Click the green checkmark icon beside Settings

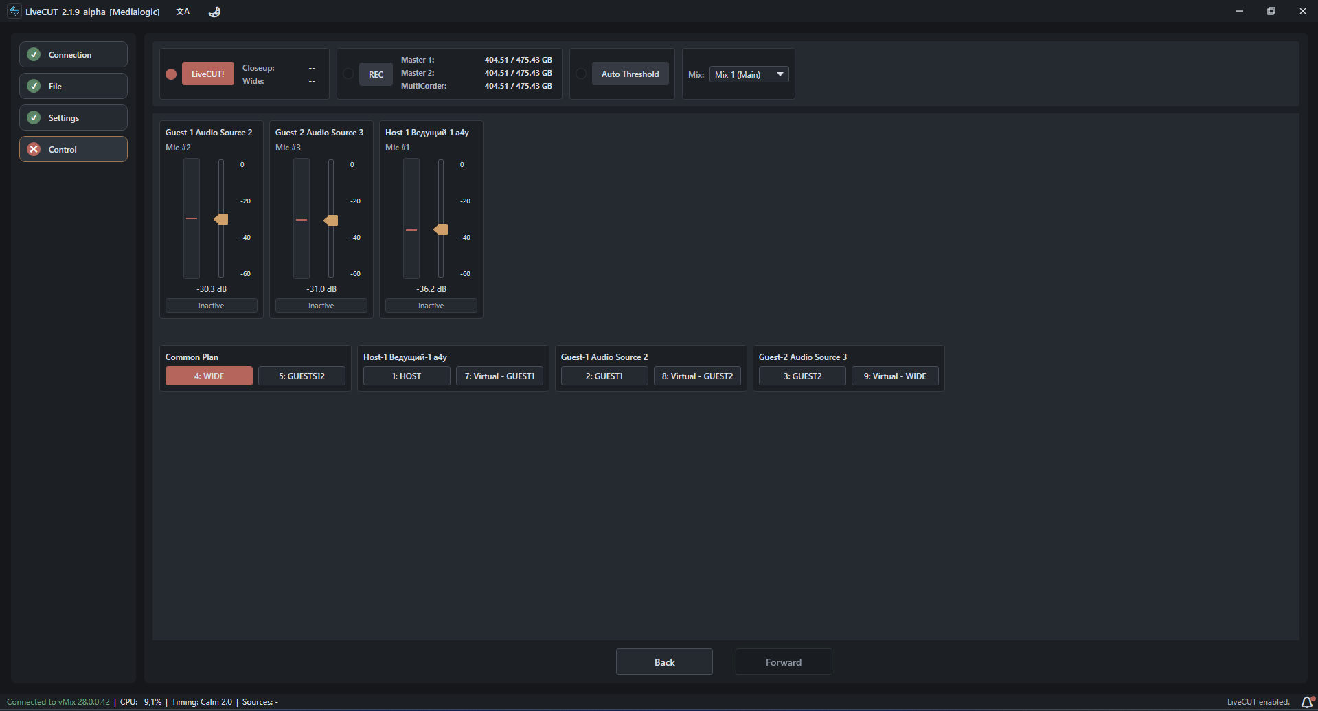point(34,117)
